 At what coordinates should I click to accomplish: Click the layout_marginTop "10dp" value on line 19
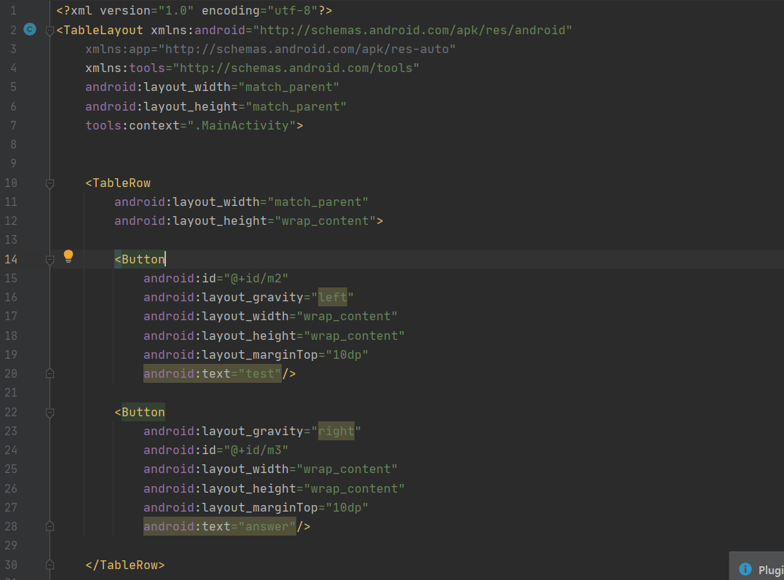tap(347, 355)
